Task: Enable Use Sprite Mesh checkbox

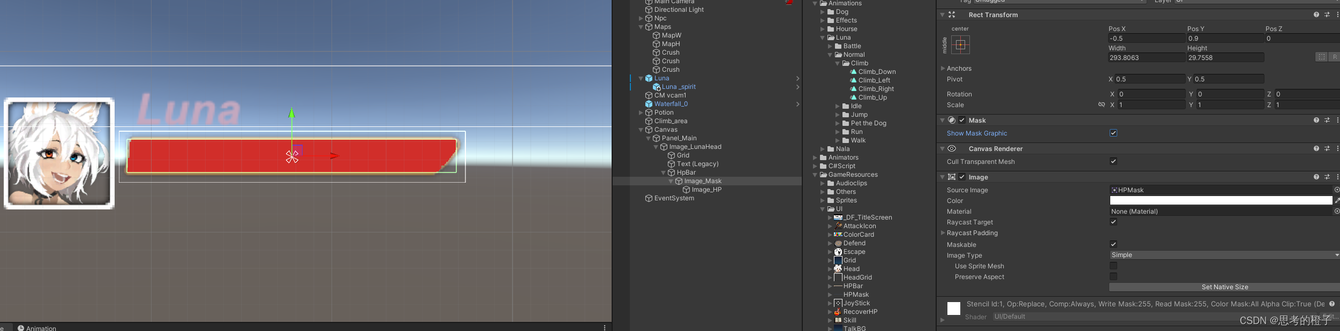Action: (x=1113, y=266)
